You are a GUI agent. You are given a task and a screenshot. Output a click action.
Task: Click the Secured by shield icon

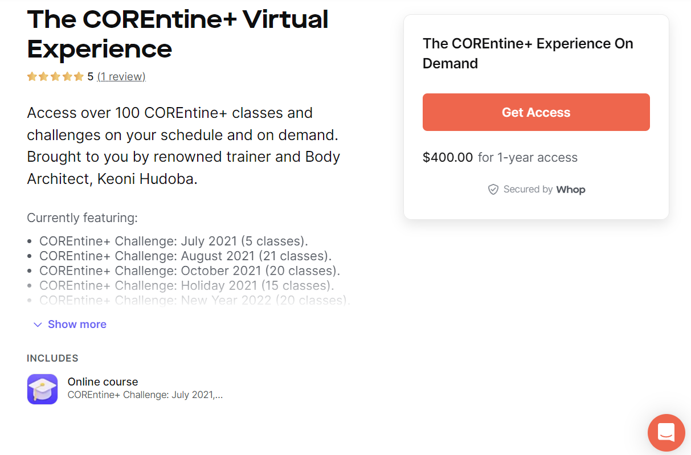tap(493, 189)
